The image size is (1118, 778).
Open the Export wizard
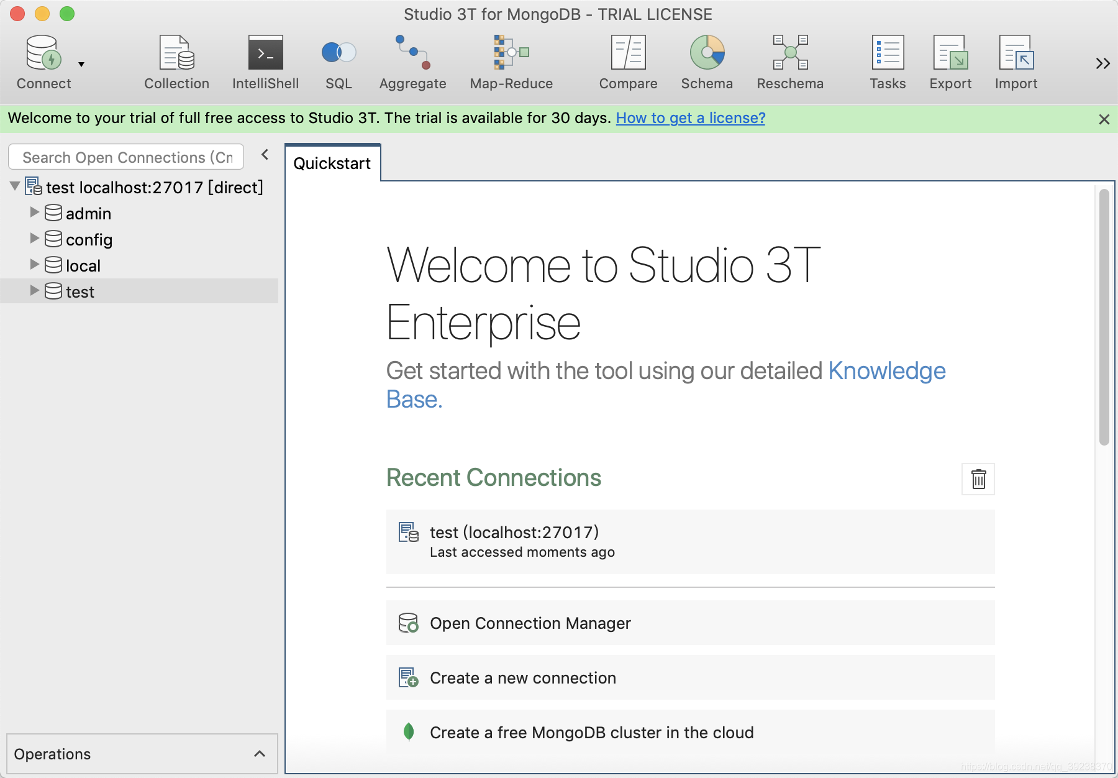(950, 60)
